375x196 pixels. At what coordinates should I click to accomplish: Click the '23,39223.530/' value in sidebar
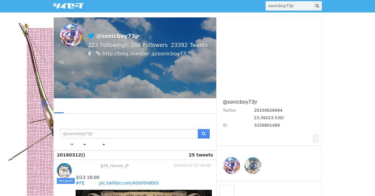[x=269, y=118]
